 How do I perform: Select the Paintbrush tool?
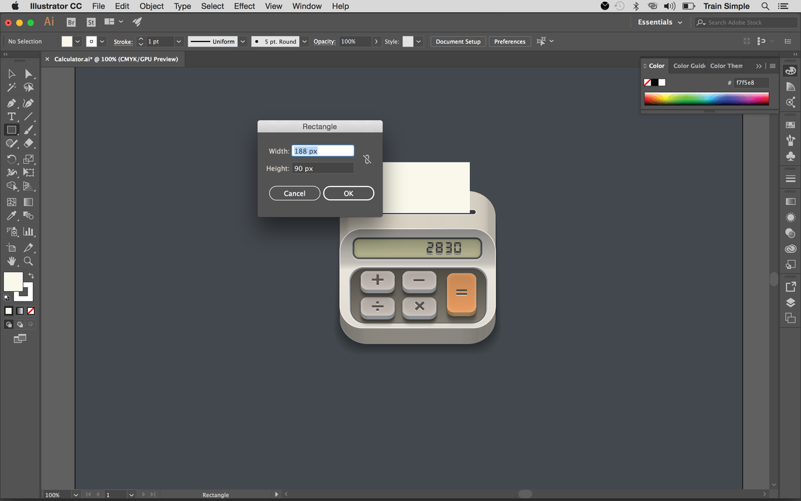pos(28,130)
